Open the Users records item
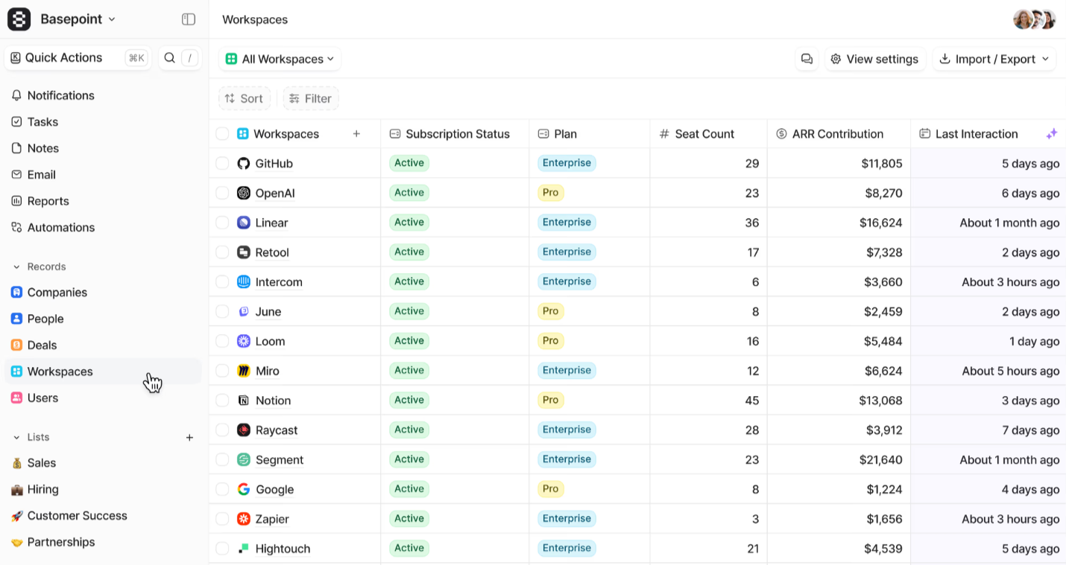1066x565 pixels. (103, 398)
